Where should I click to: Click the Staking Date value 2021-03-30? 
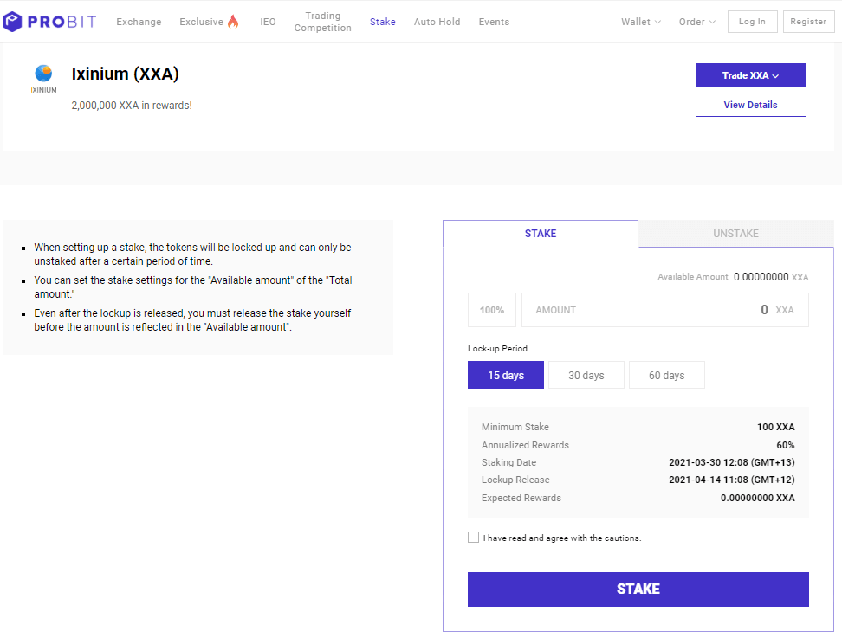click(732, 462)
